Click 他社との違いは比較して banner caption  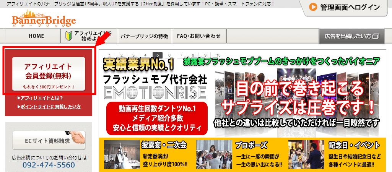[x=296, y=123]
